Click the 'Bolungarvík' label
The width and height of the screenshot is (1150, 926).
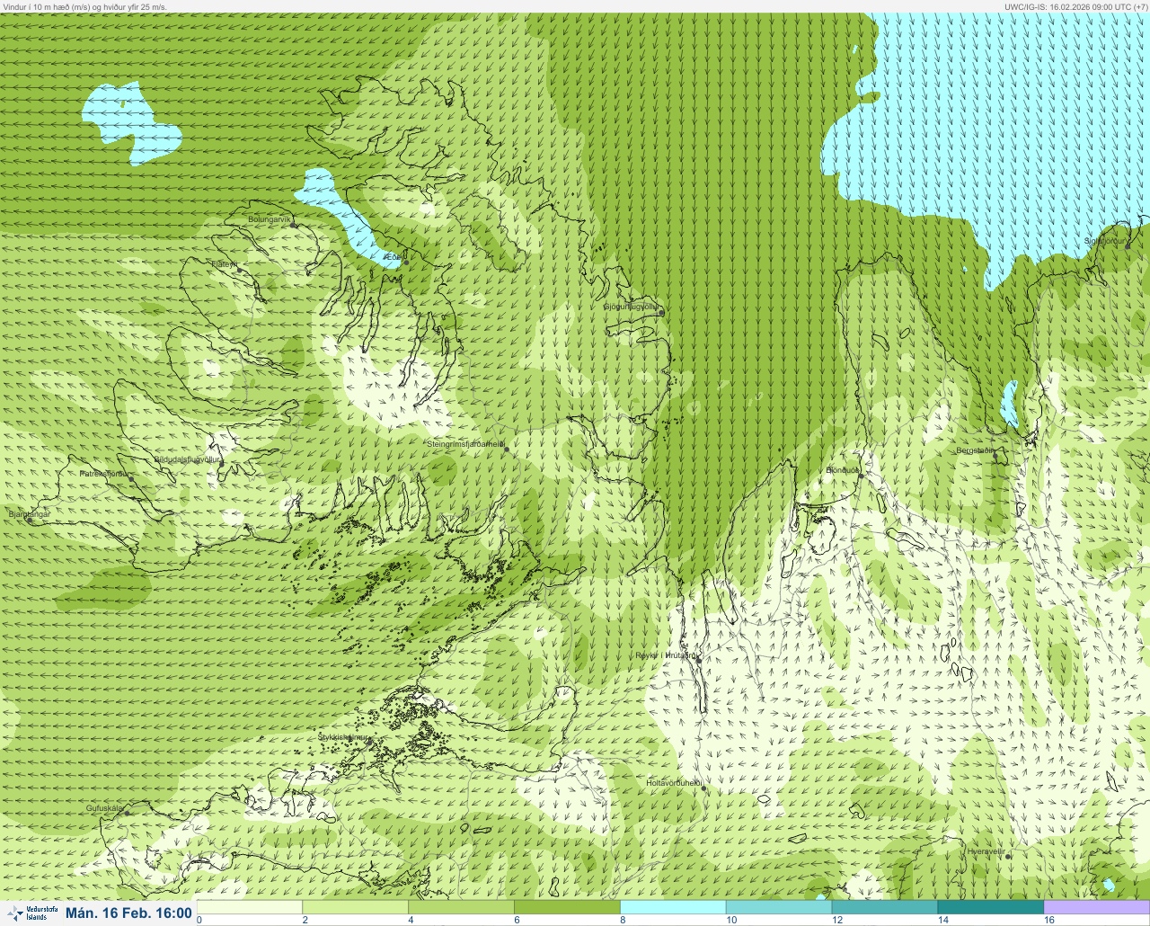pos(269,219)
